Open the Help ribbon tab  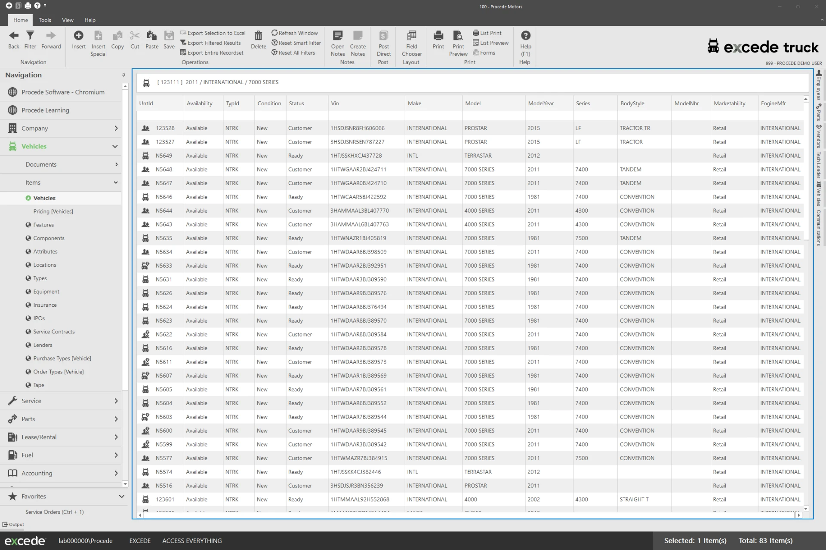pyautogui.click(x=90, y=20)
